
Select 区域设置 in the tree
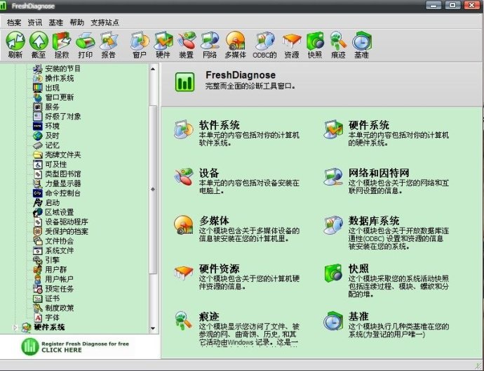tap(59, 212)
